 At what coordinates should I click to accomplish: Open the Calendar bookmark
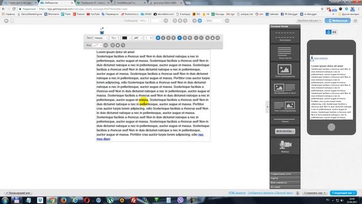point(272,14)
